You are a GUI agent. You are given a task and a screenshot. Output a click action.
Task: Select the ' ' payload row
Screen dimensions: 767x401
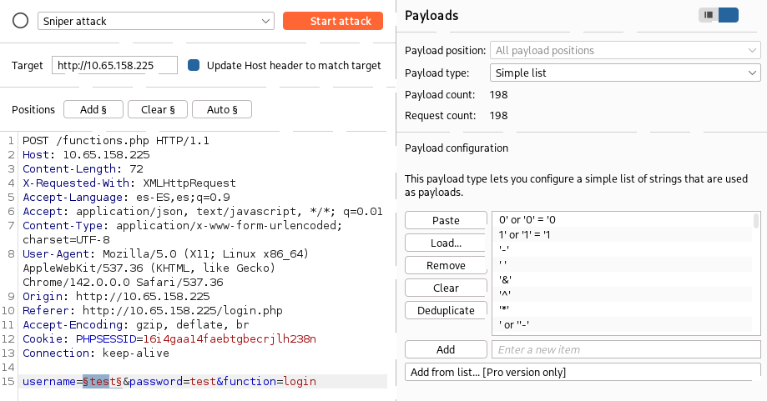pos(622,264)
